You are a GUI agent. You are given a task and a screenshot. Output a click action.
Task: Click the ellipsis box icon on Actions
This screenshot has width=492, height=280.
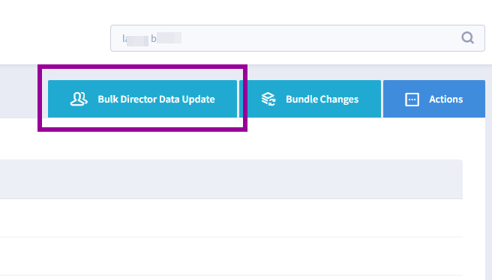click(412, 100)
